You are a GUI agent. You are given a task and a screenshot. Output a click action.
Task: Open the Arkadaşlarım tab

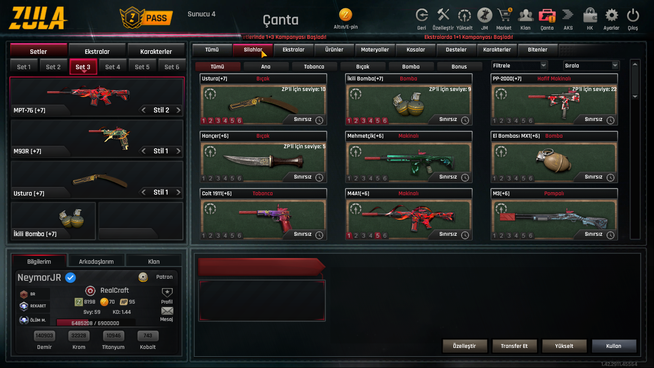tap(96, 261)
